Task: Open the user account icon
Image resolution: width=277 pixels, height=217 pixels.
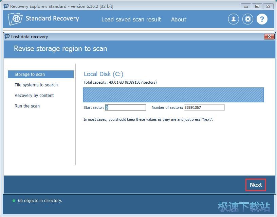Action: (x=233, y=19)
